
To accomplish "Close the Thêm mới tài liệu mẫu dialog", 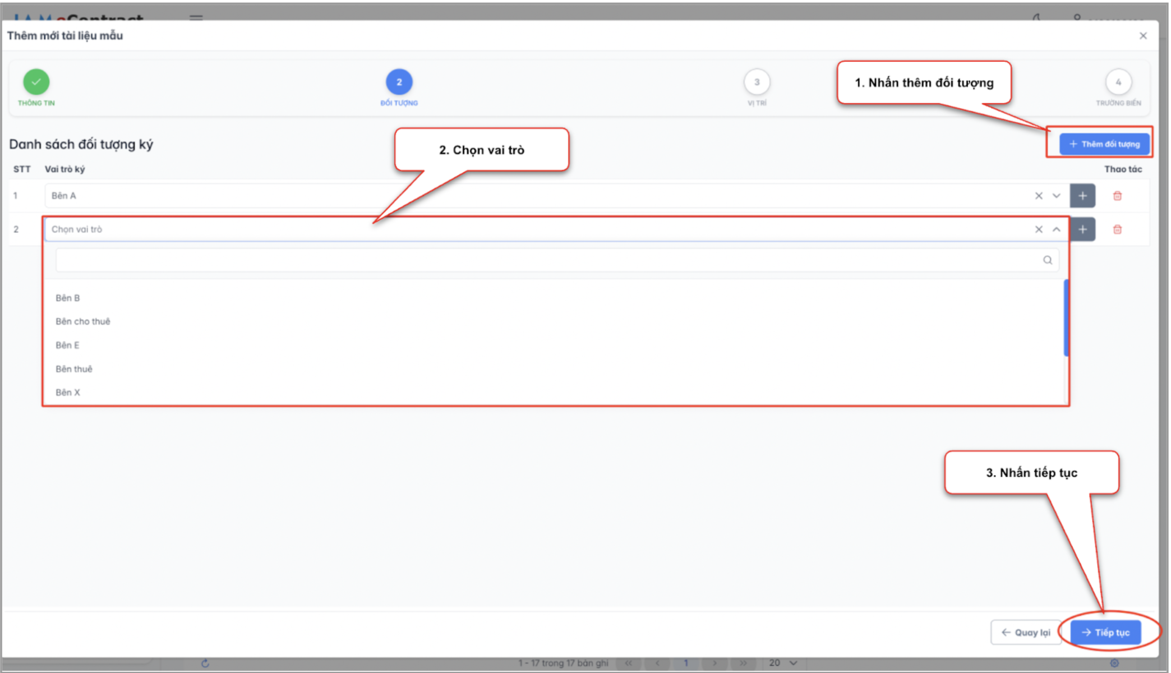I will pyautogui.click(x=1143, y=36).
